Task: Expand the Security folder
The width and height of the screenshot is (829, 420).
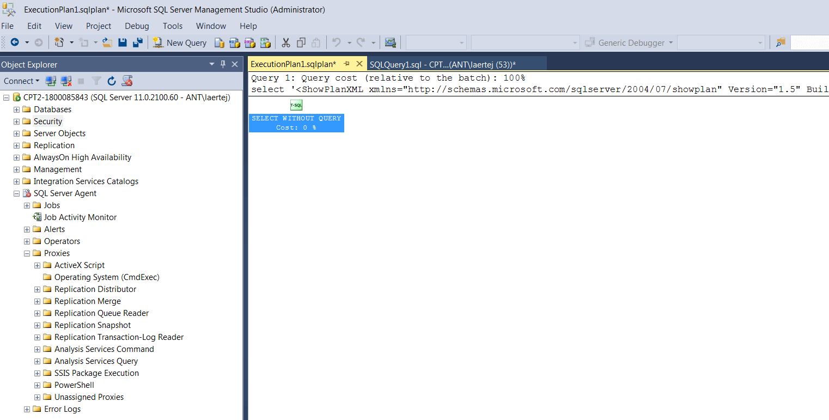Action: tap(16, 121)
